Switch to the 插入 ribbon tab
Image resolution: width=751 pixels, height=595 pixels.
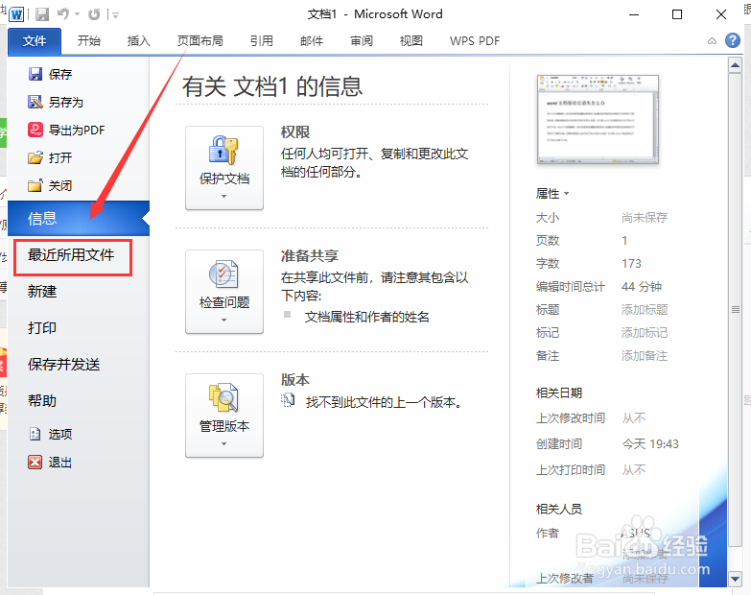click(x=139, y=41)
